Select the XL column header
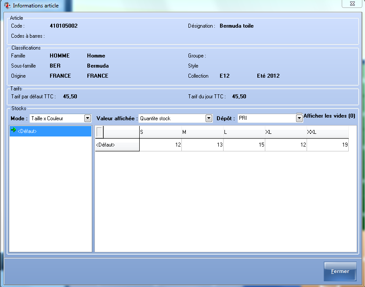This screenshot has width=365, height=287. coord(285,132)
